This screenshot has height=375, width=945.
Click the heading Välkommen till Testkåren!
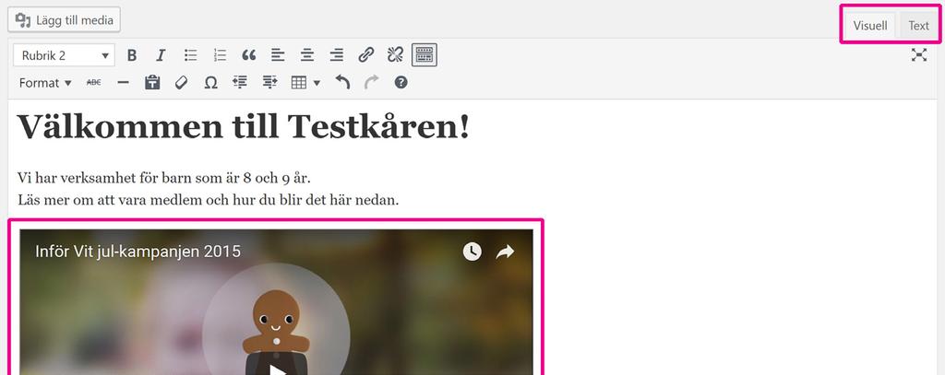[243, 127]
